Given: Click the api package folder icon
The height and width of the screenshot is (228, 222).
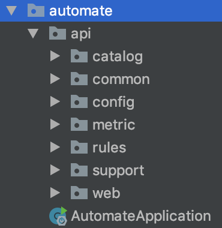Looking at the screenshot, I should (x=58, y=34).
